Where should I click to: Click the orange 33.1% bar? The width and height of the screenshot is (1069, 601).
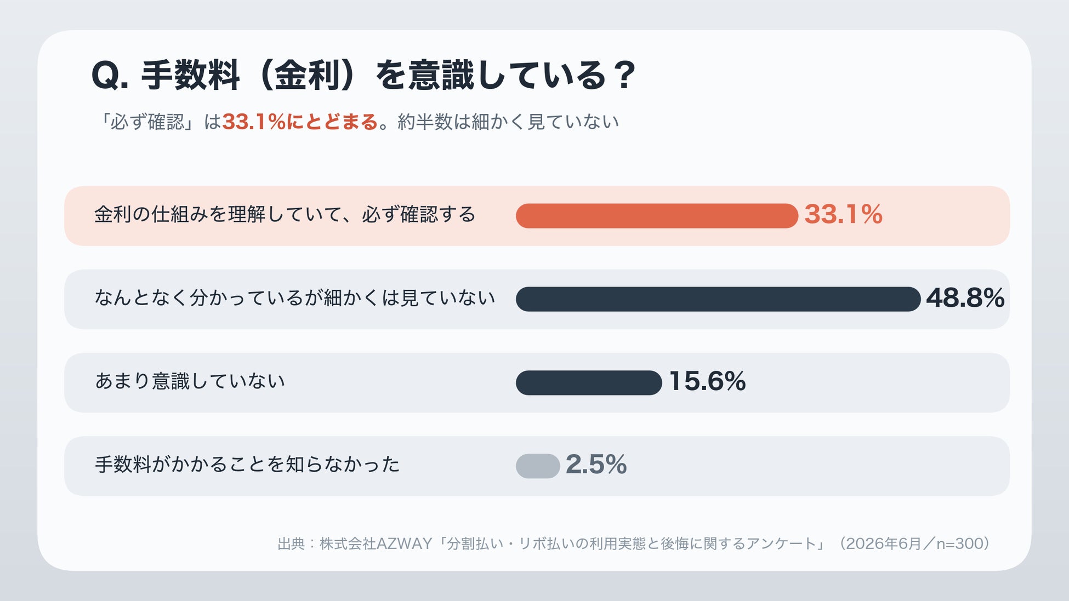pyautogui.click(x=657, y=216)
